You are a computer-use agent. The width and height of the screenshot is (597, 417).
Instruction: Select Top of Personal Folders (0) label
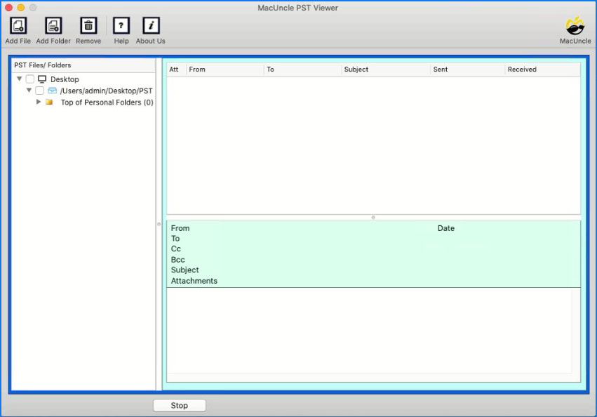coord(107,102)
